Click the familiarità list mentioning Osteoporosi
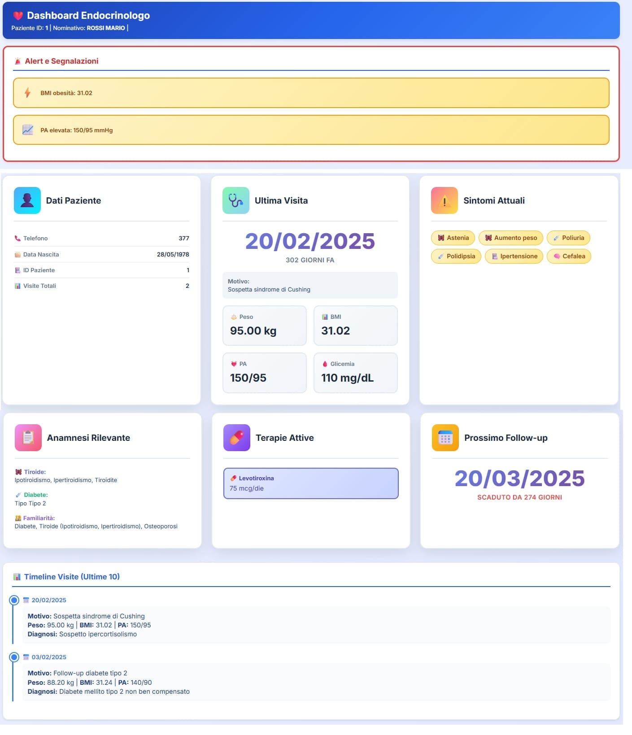632x735 pixels. 96,526
